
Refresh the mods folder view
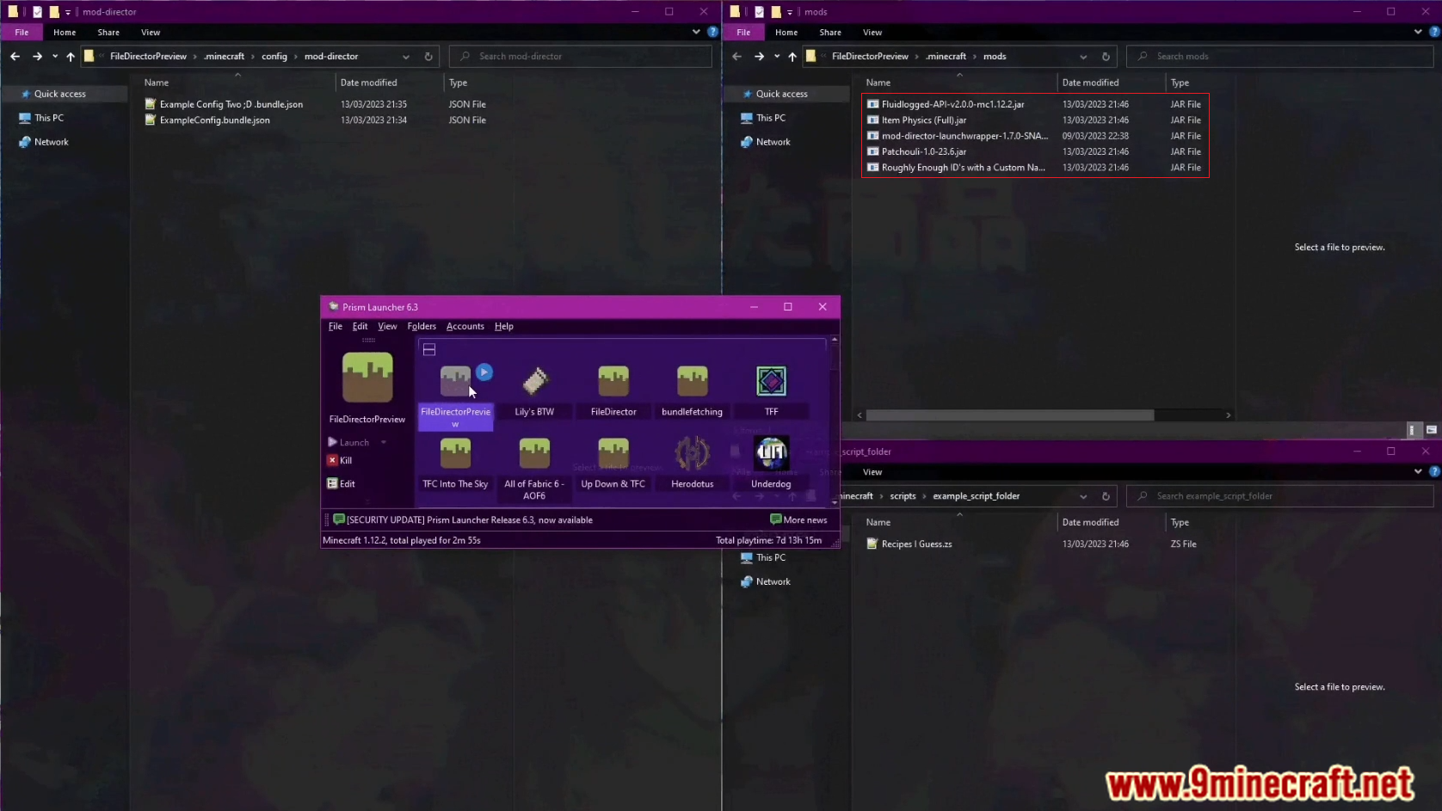tap(1106, 56)
